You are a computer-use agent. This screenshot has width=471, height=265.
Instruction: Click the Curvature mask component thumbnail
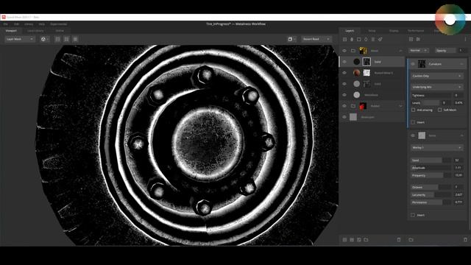pyautogui.click(x=422, y=64)
